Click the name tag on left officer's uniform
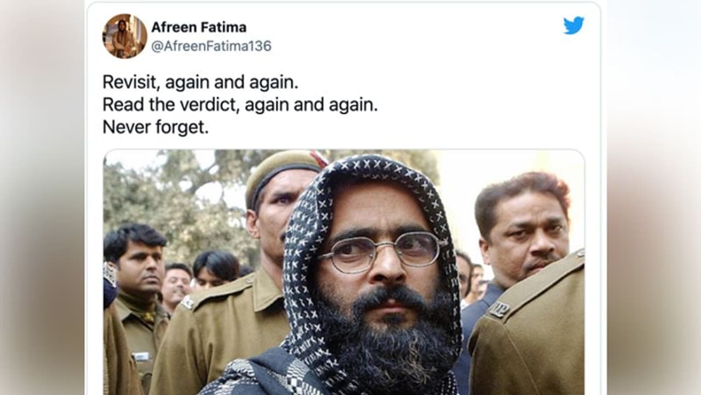Image resolution: width=701 pixels, height=395 pixels. 141,357
